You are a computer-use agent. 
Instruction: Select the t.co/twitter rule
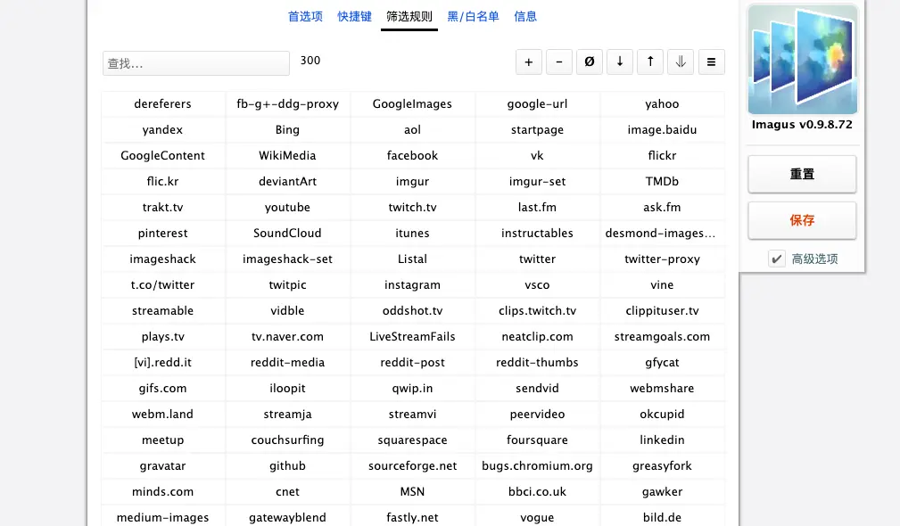pos(163,284)
